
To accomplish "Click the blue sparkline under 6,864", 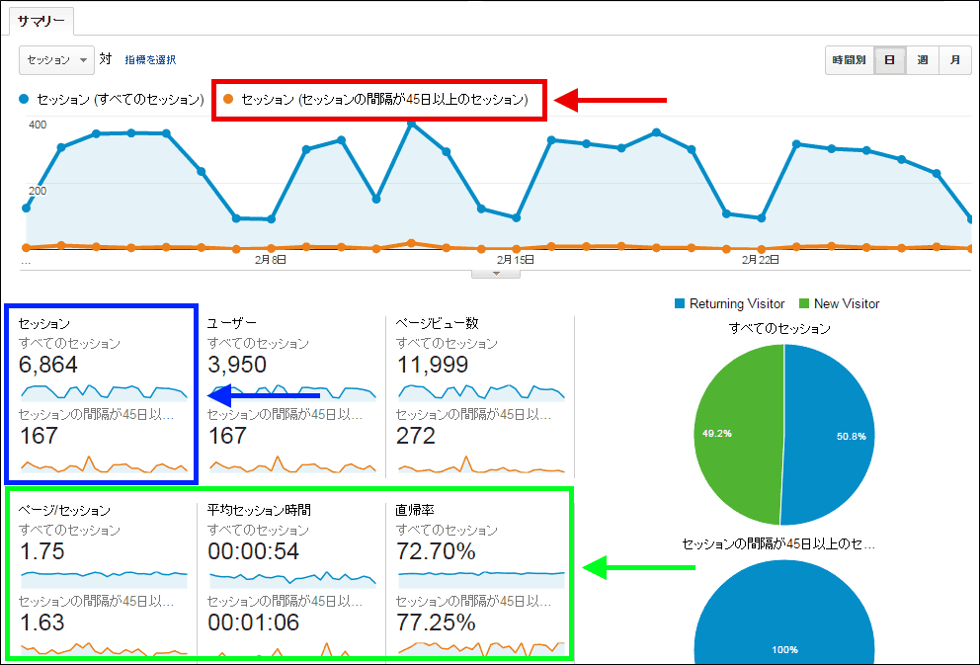I will click(x=104, y=392).
